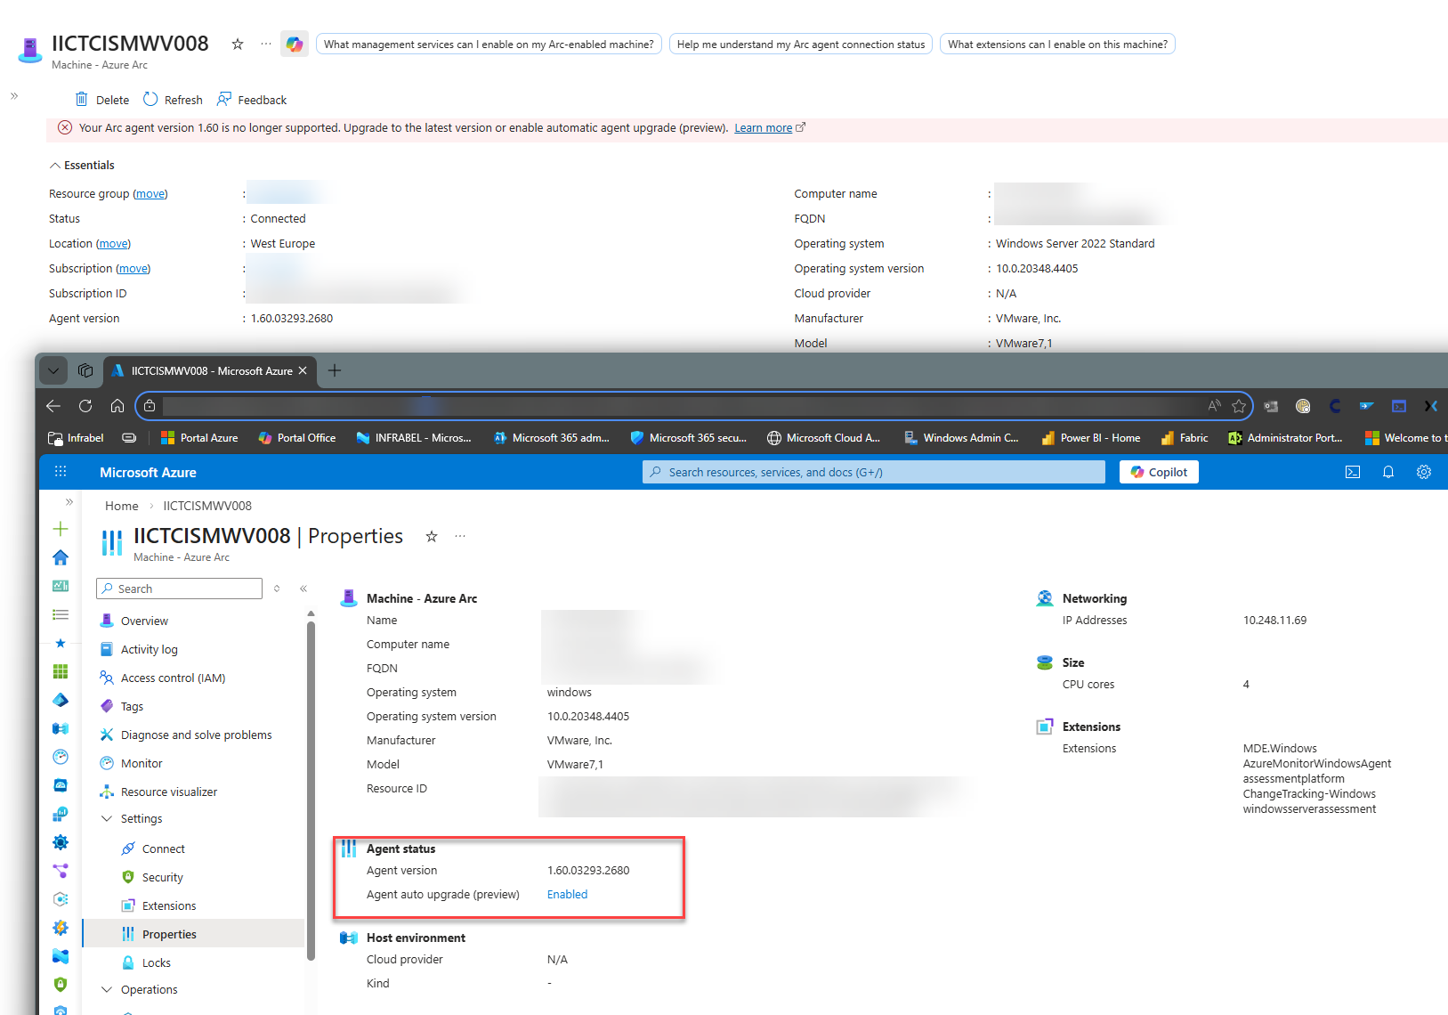1448x1015 pixels.
Task: Click Refresh in the top overview toolbar
Action: coord(173,100)
